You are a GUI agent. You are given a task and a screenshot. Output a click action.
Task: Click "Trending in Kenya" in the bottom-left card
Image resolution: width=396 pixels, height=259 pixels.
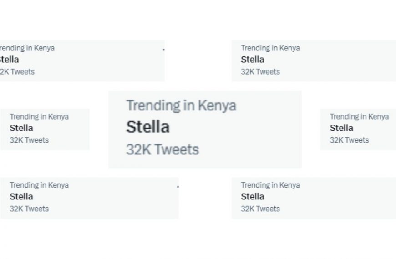click(39, 185)
